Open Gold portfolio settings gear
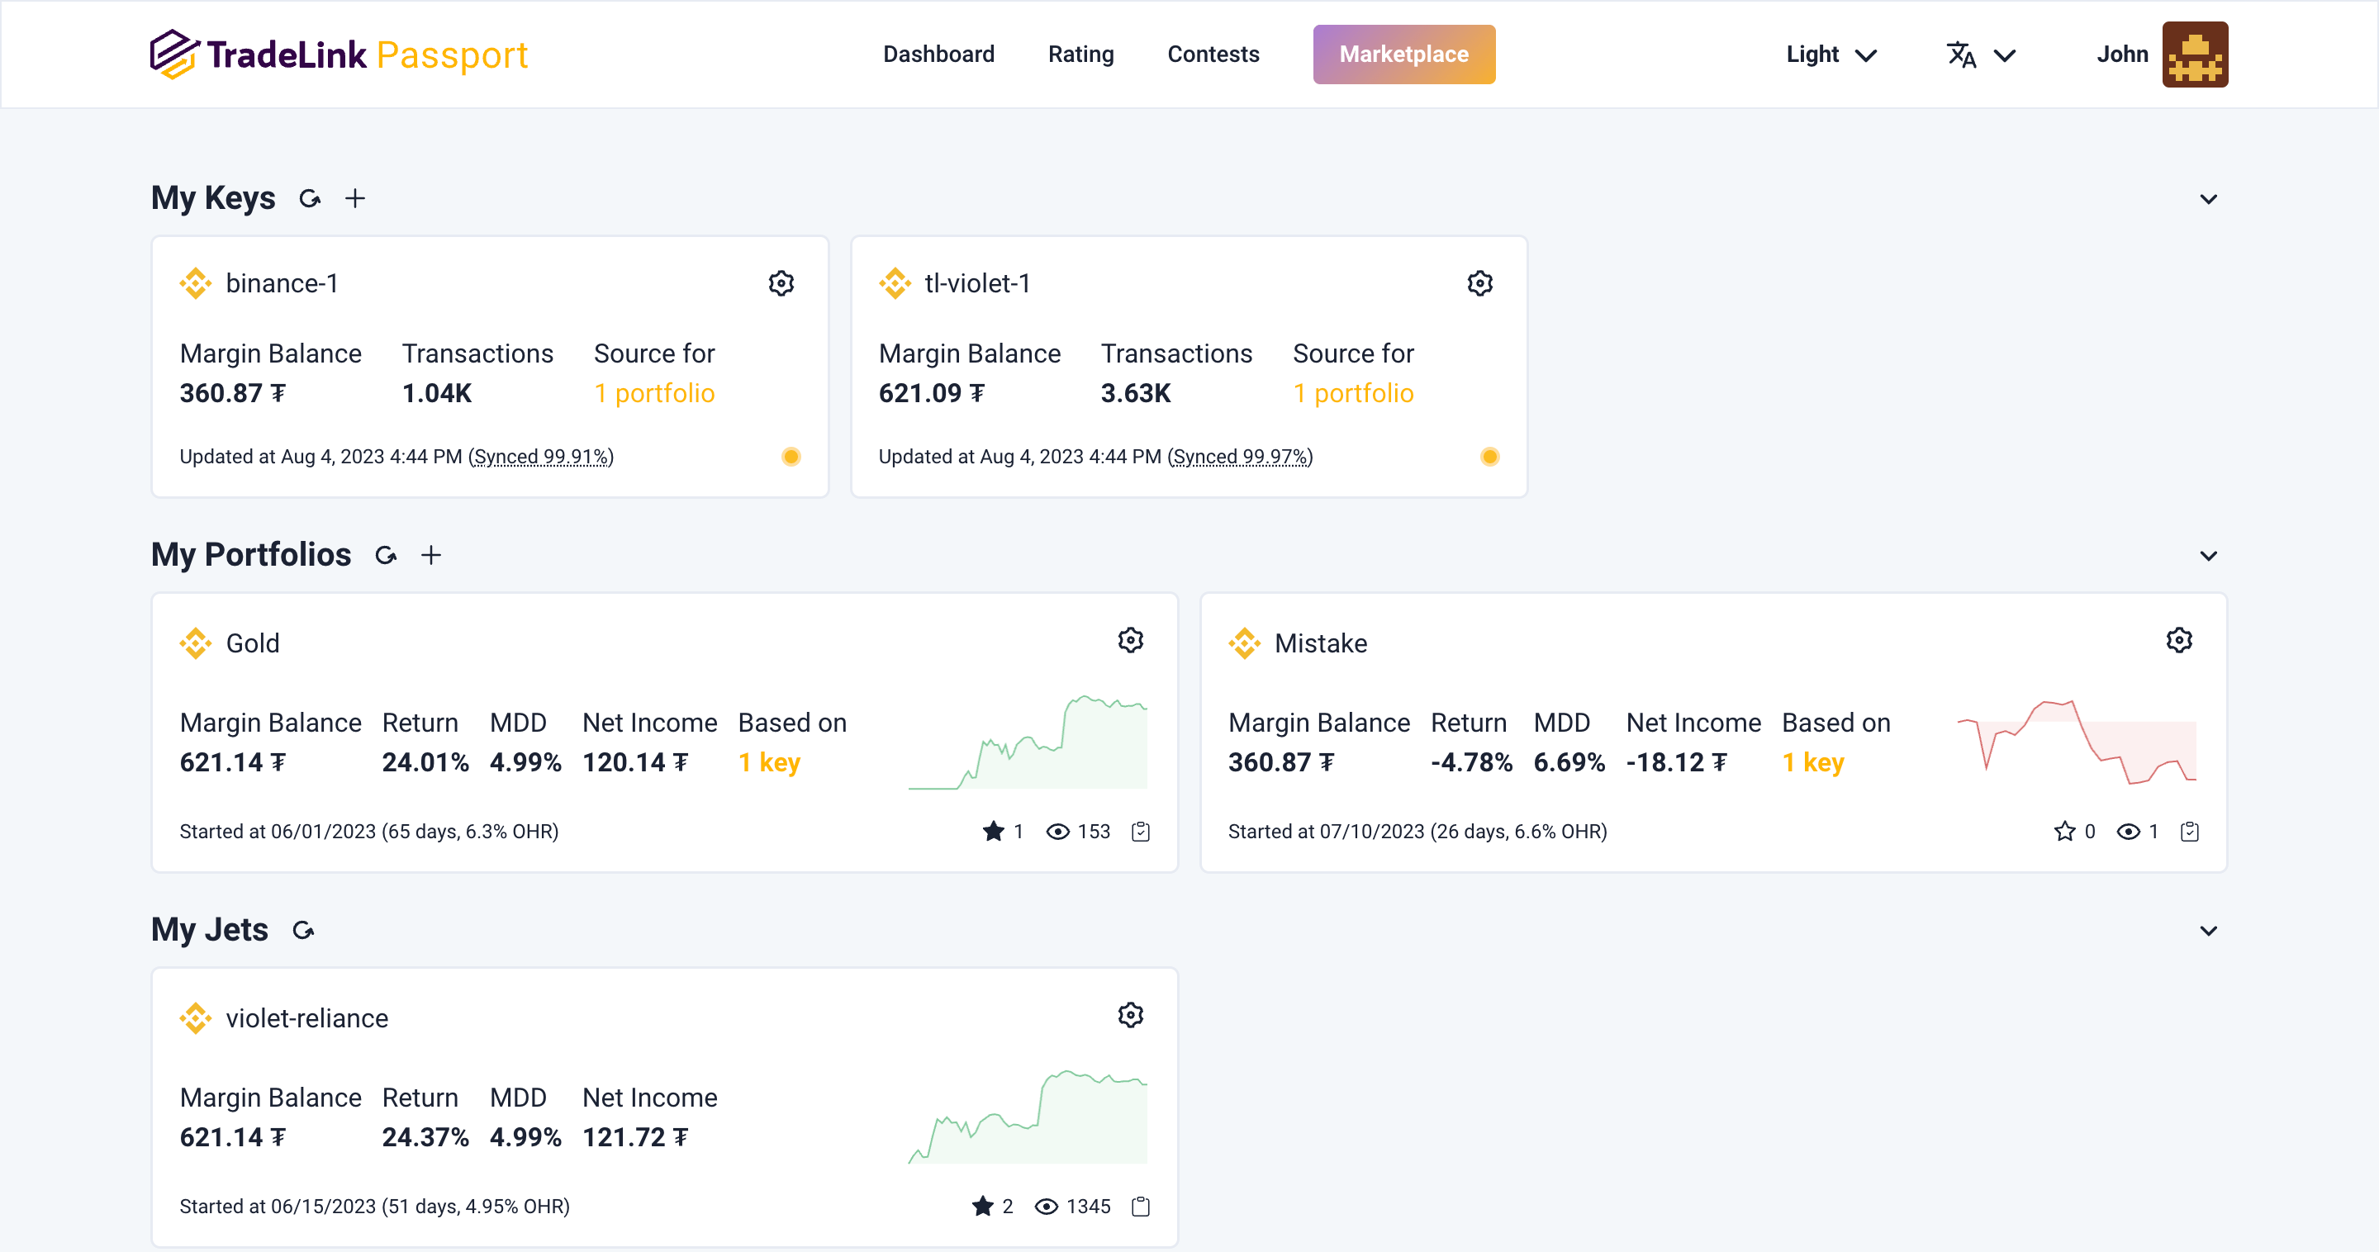Screen dimensions: 2379x1252 pyautogui.click(x=1130, y=641)
